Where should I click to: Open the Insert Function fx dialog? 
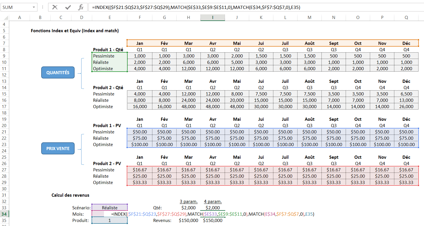[81, 7]
